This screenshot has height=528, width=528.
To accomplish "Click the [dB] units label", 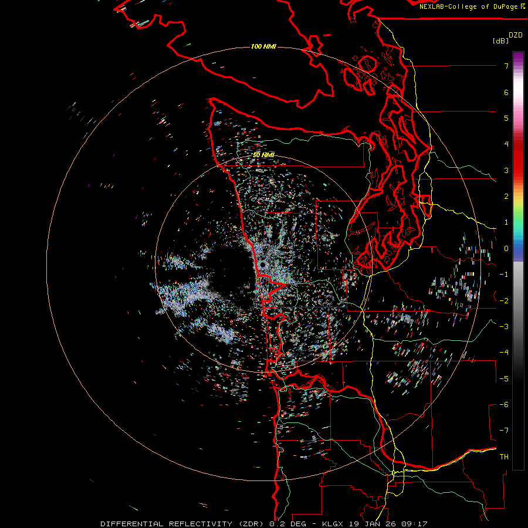I will click(500, 41).
